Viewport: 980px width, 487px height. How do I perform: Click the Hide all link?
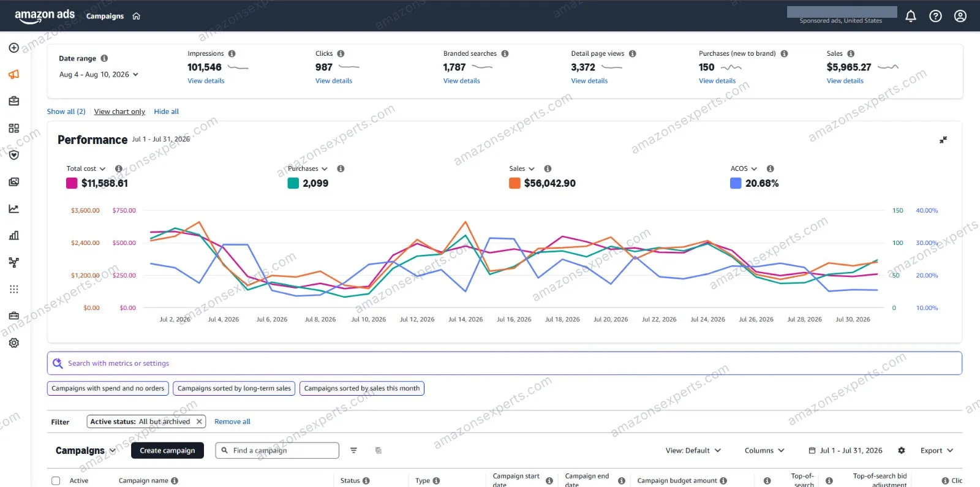coord(167,111)
